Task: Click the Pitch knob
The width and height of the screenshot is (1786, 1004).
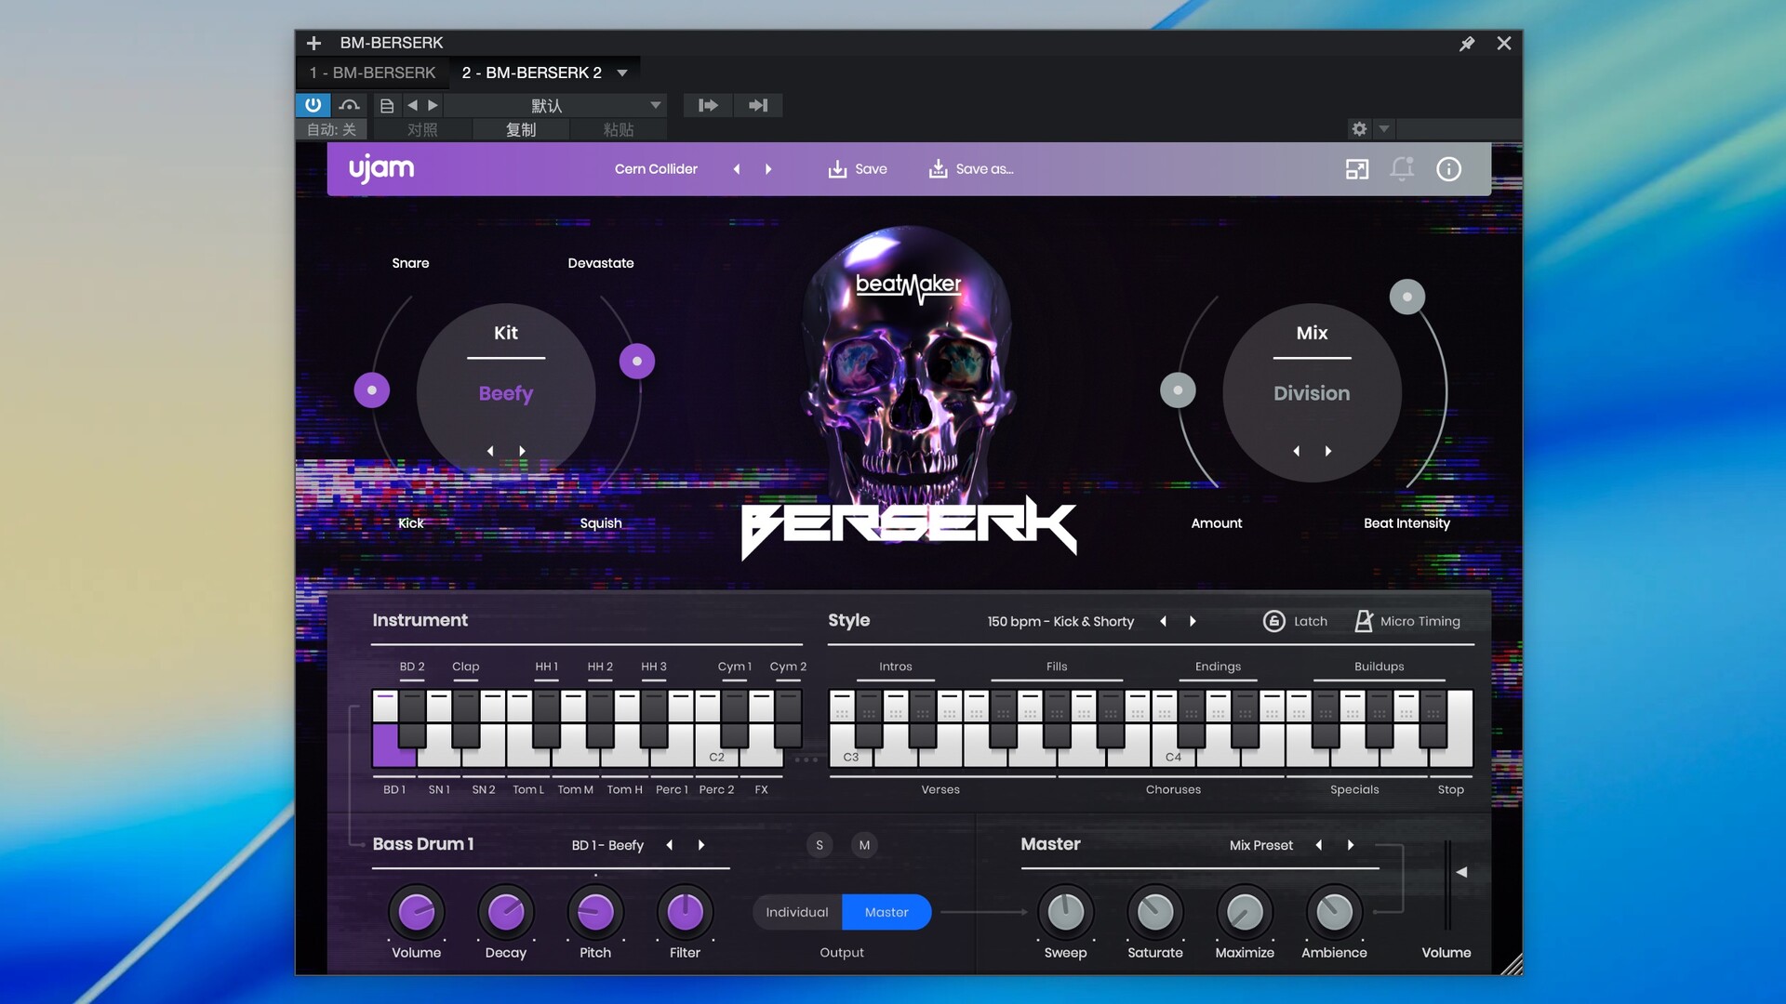Action: (595, 912)
